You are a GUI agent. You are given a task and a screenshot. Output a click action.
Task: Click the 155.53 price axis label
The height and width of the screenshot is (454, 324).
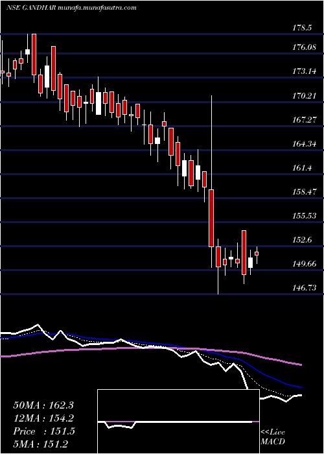click(x=303, y=216)
